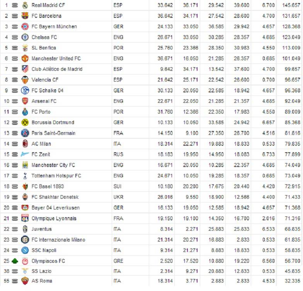The image size is (303, 291).
Task: Open the Paris Saint-Germain club link
Action: coord(53,133)
